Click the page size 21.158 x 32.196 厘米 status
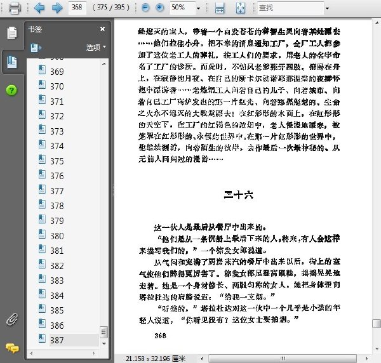 (156, 359)
